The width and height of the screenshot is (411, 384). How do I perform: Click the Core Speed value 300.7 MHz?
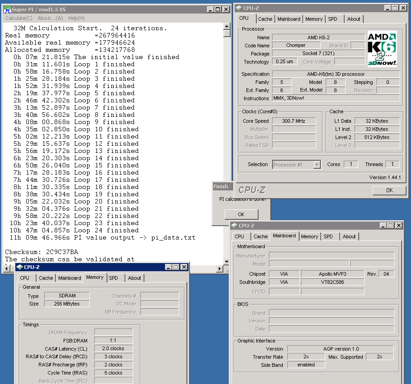tap(294, 121)
